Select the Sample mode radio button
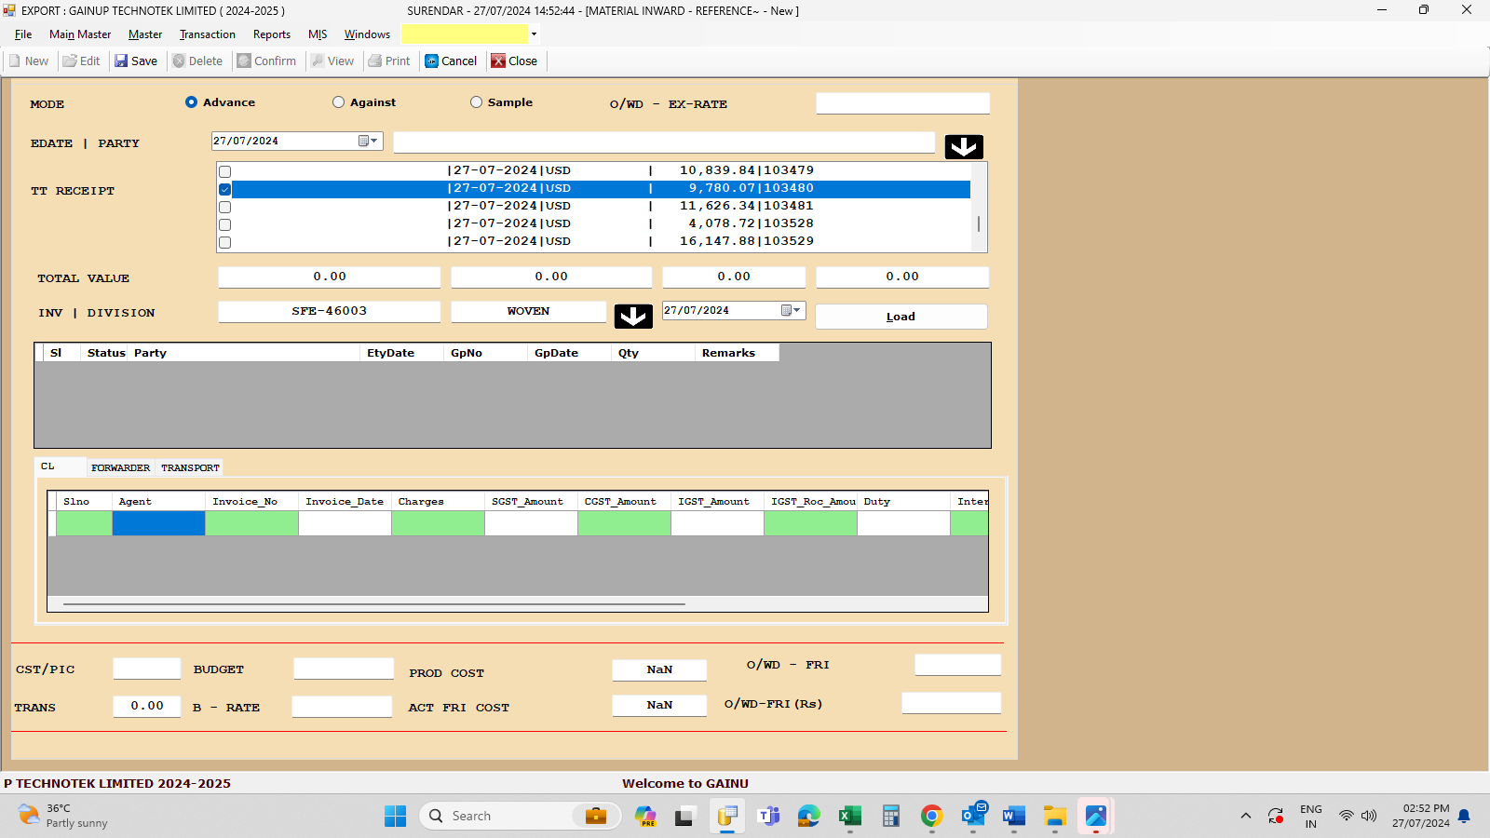Image resolution: width=1490 pixels, height=838 pixels. pyautogui.click(x=477, y=102)
